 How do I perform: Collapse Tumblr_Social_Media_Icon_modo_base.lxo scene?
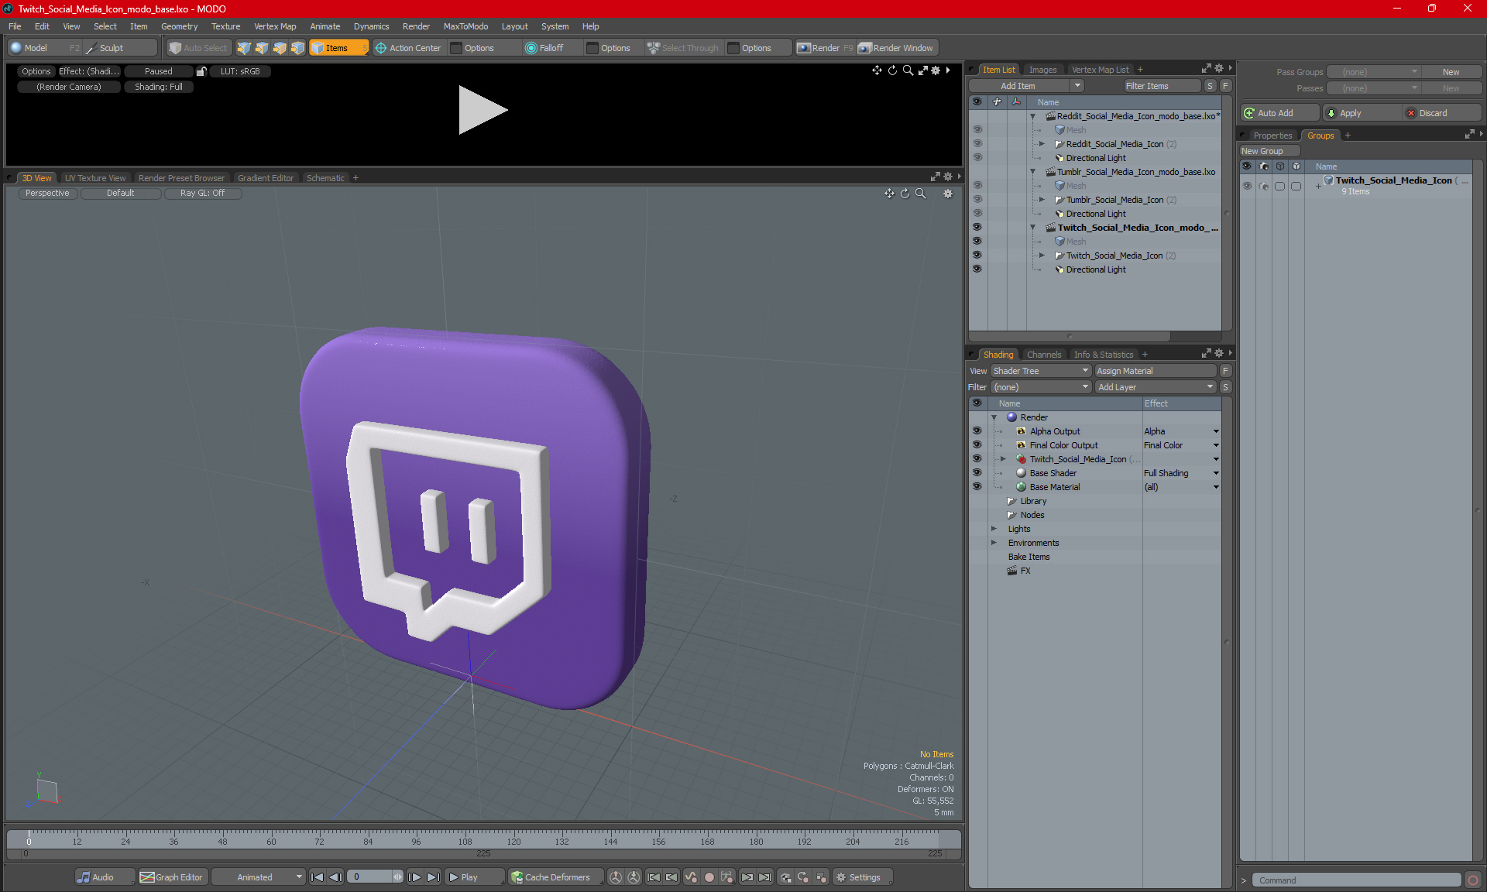[1032, 172]
